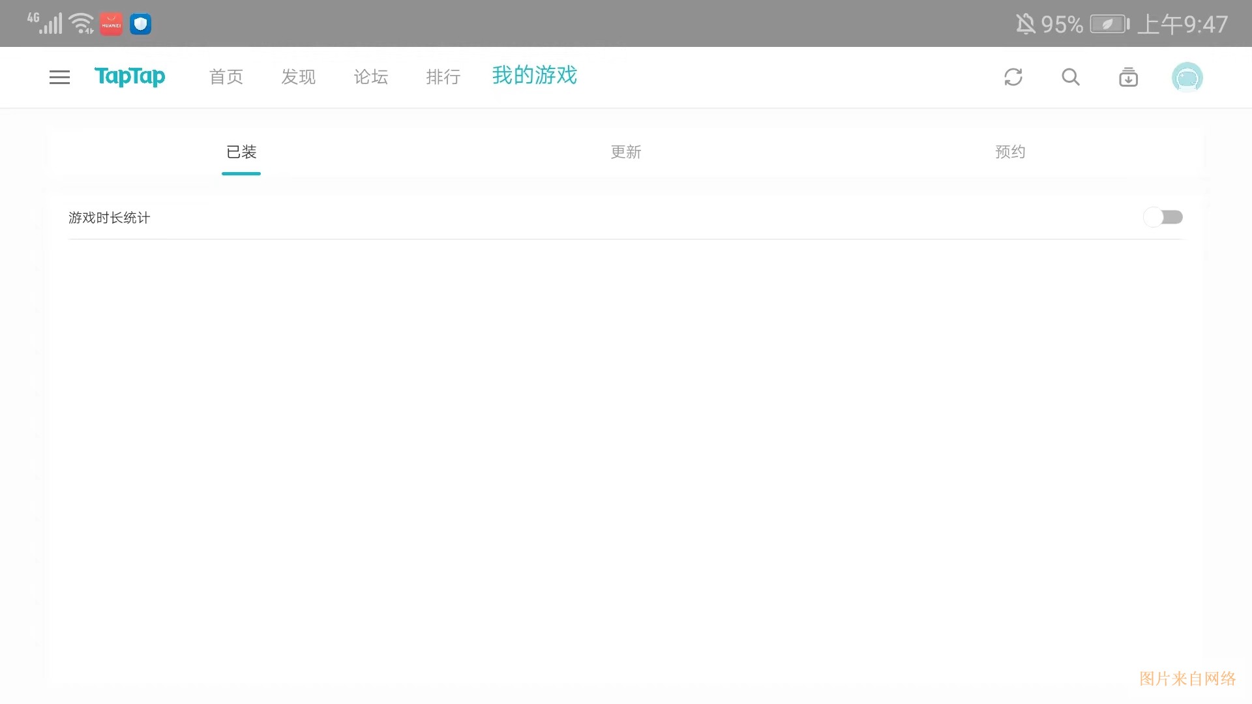Switch to 论坛 navigation tab

coord(371,77)
